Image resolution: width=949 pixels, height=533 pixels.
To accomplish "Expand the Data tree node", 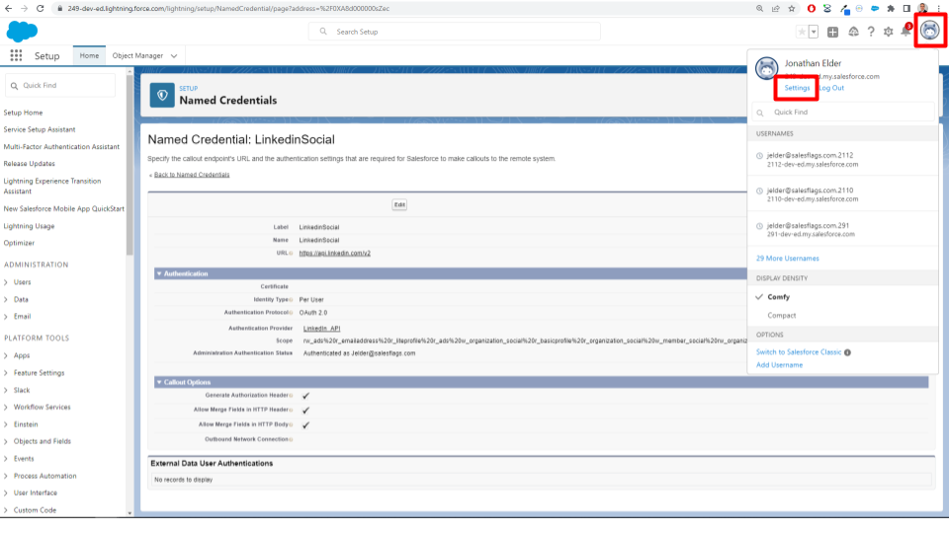I will coord(6,300).
